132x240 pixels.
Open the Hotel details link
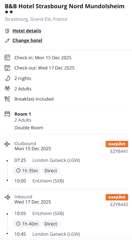pos(27,31)
